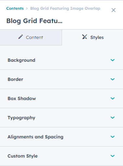Image resolution: width=123 pixels, height=166 pixels.
Task: Open the Background settings row
Action: (x=61, y=60)
